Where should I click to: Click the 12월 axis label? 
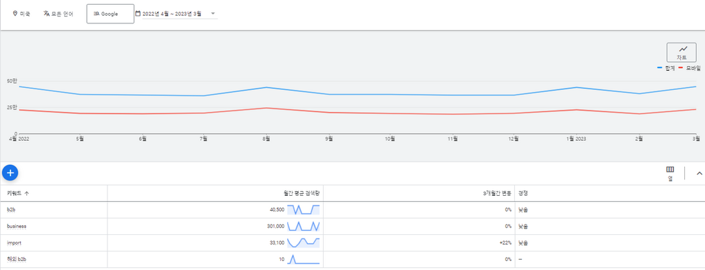514,139
